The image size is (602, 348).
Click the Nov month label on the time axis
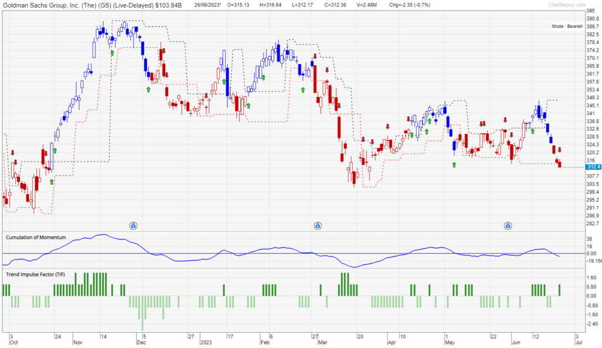(x=78, y=342)
